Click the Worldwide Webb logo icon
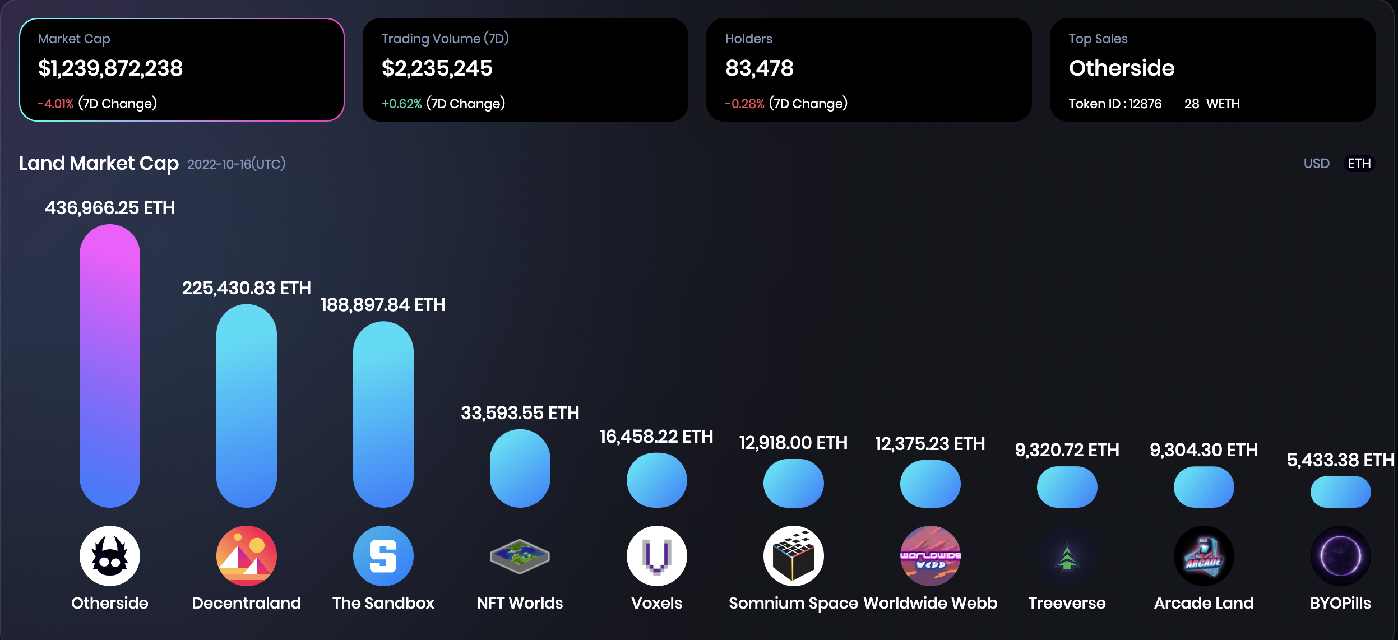1398x640 pixels. [931, 555]
